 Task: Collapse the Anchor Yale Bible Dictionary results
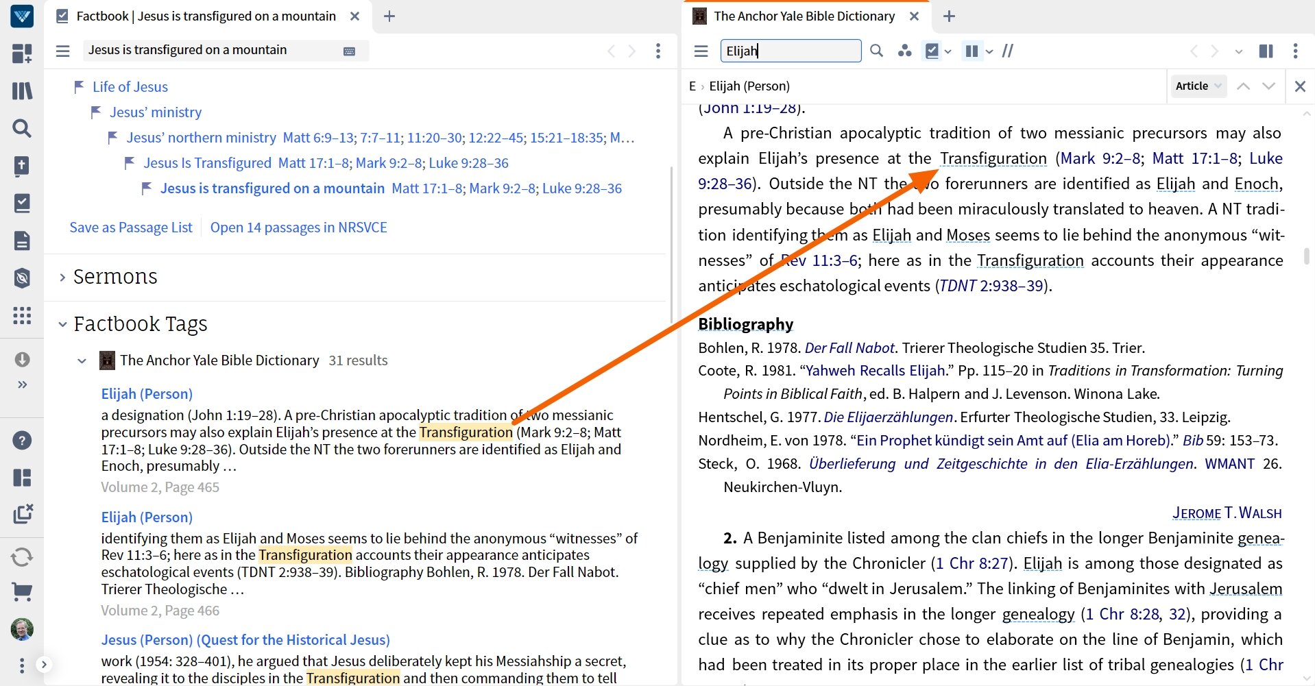click(82, 360)
